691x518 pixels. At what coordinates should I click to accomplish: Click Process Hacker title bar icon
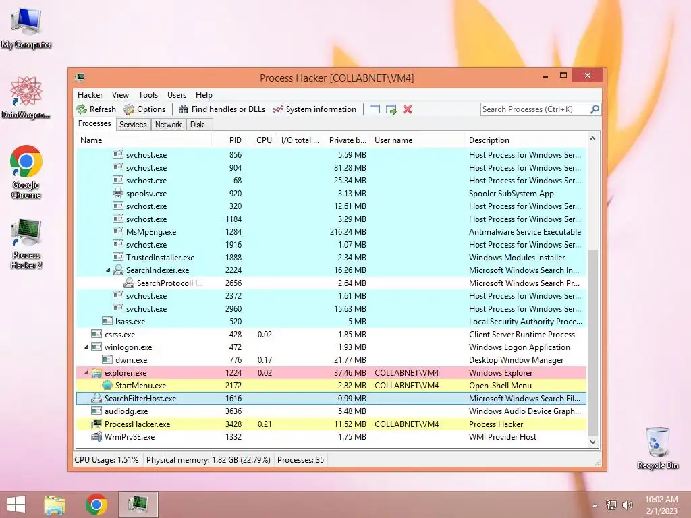pyautogui.click(x=80, y=78)
